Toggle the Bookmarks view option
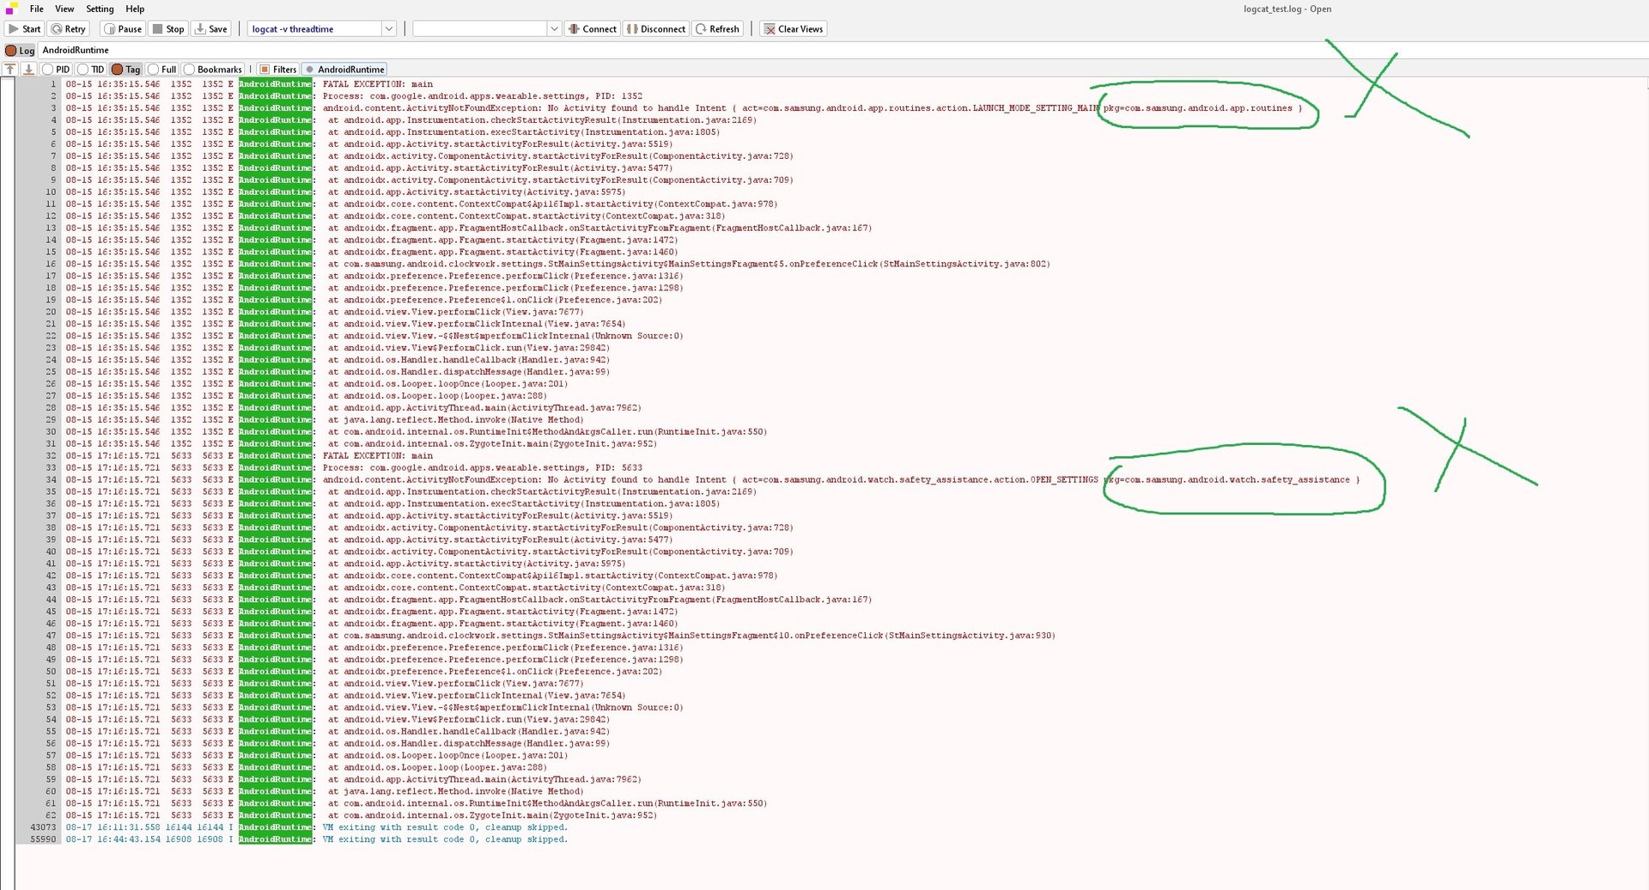 tap(212, 70)
